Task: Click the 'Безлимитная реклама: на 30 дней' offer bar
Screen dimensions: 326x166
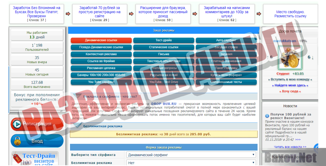Action: (164, 134)
